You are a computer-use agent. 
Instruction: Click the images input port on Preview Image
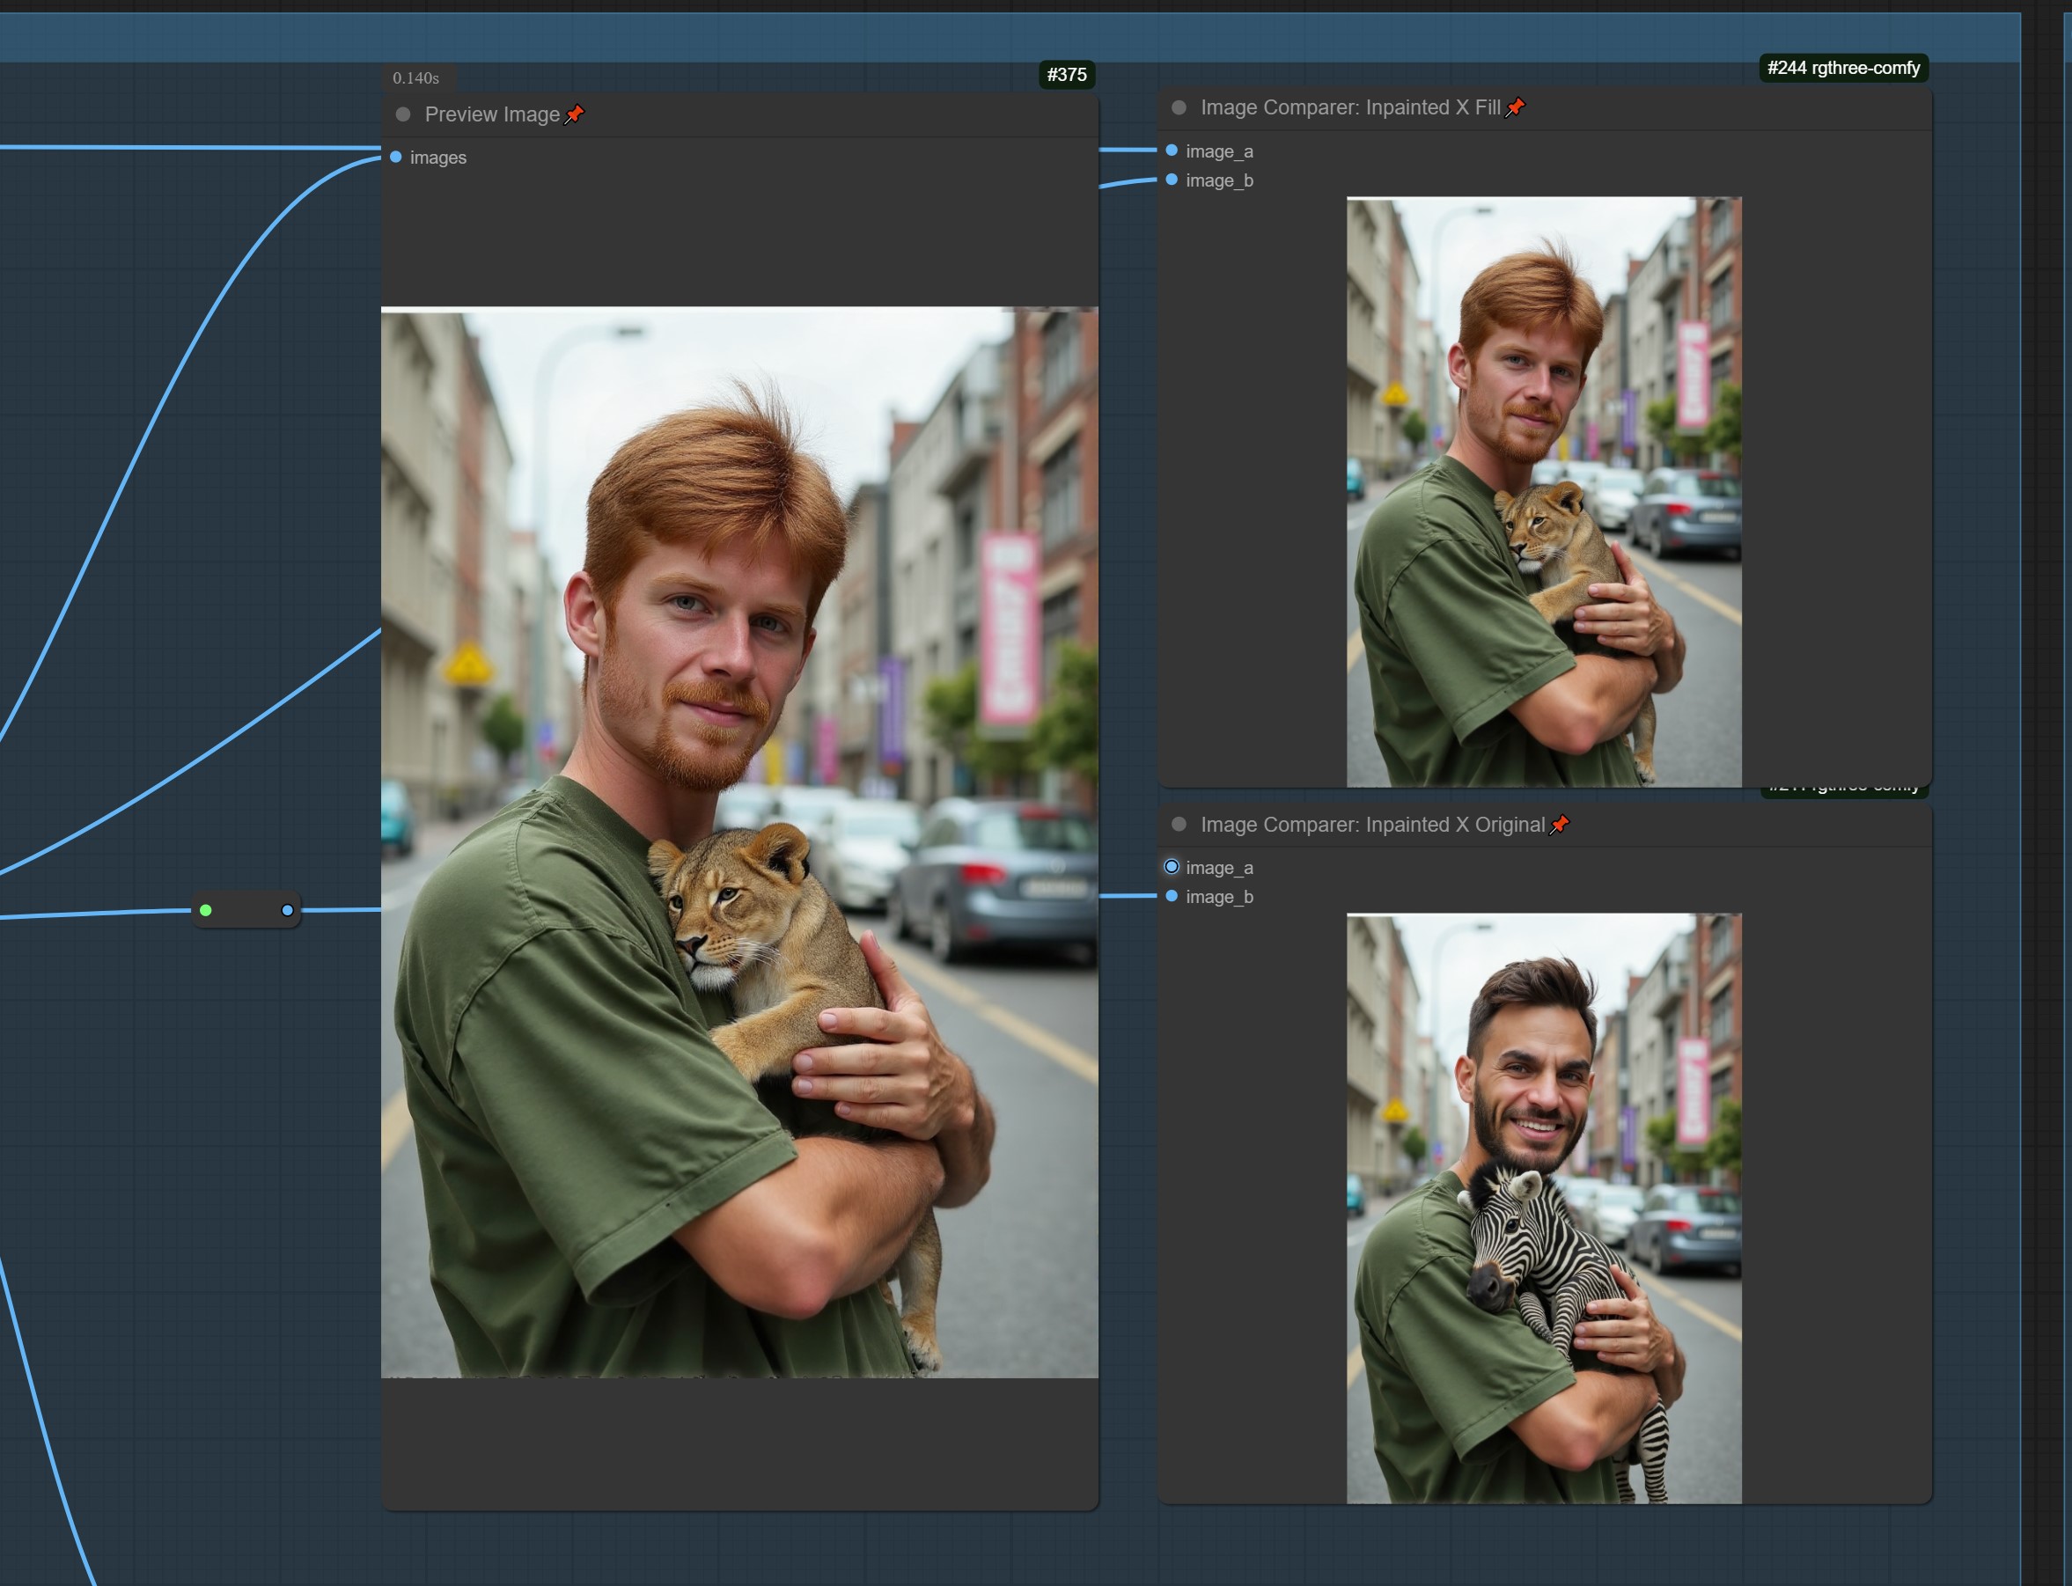click(395, 157)
